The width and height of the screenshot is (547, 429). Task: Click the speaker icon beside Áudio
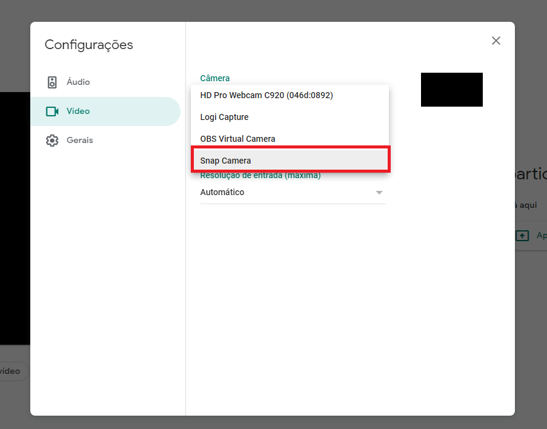tap(52, 82)
